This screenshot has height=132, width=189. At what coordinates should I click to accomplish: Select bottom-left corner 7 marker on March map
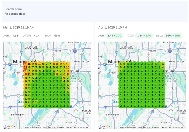26,105
